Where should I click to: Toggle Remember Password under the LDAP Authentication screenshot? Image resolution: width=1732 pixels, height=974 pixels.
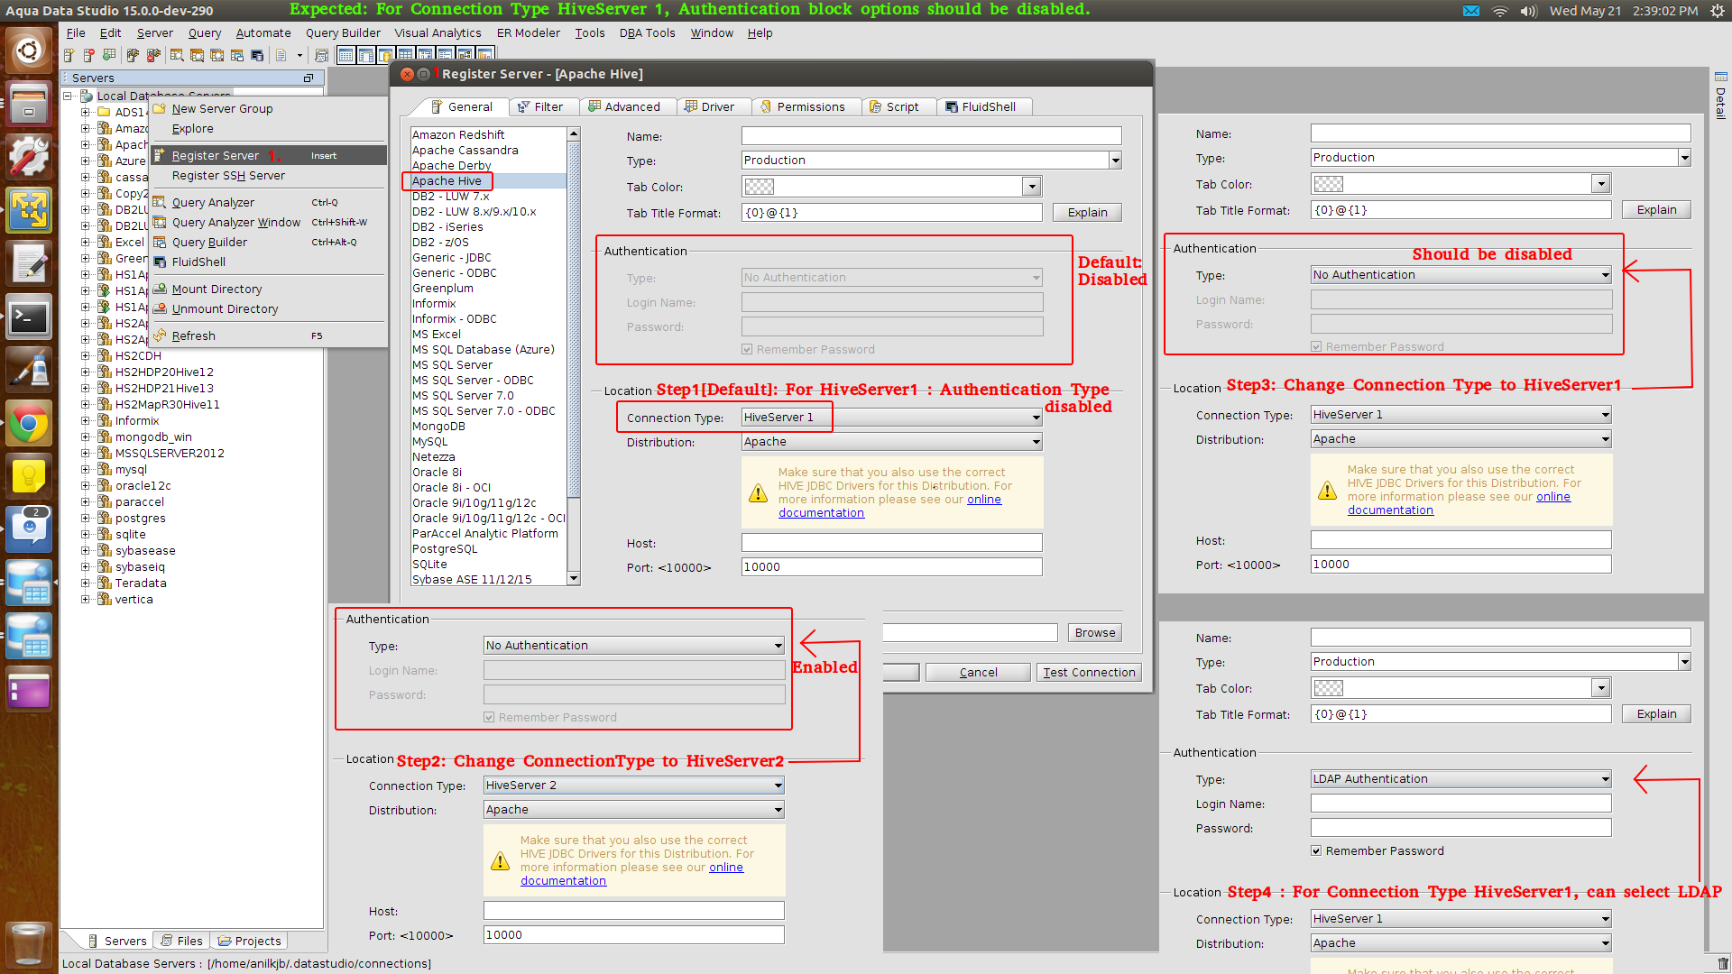click(1316, 851)
